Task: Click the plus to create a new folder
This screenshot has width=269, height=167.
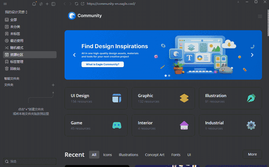Action: [x=53, y=85]
